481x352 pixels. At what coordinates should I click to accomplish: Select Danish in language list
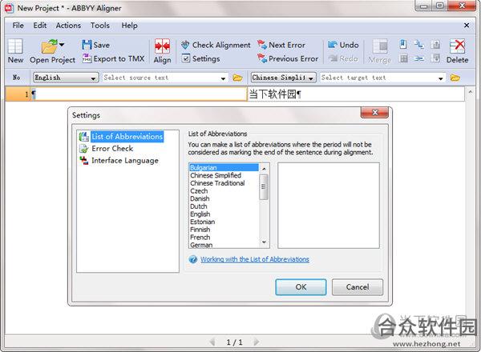[224, 198]
